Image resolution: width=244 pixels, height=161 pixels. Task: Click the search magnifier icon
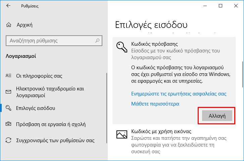coord(97,41)
